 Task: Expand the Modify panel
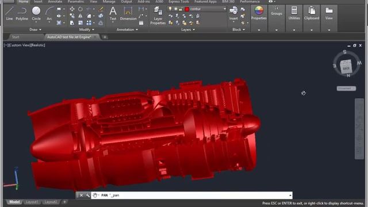[x=87, y=29]
